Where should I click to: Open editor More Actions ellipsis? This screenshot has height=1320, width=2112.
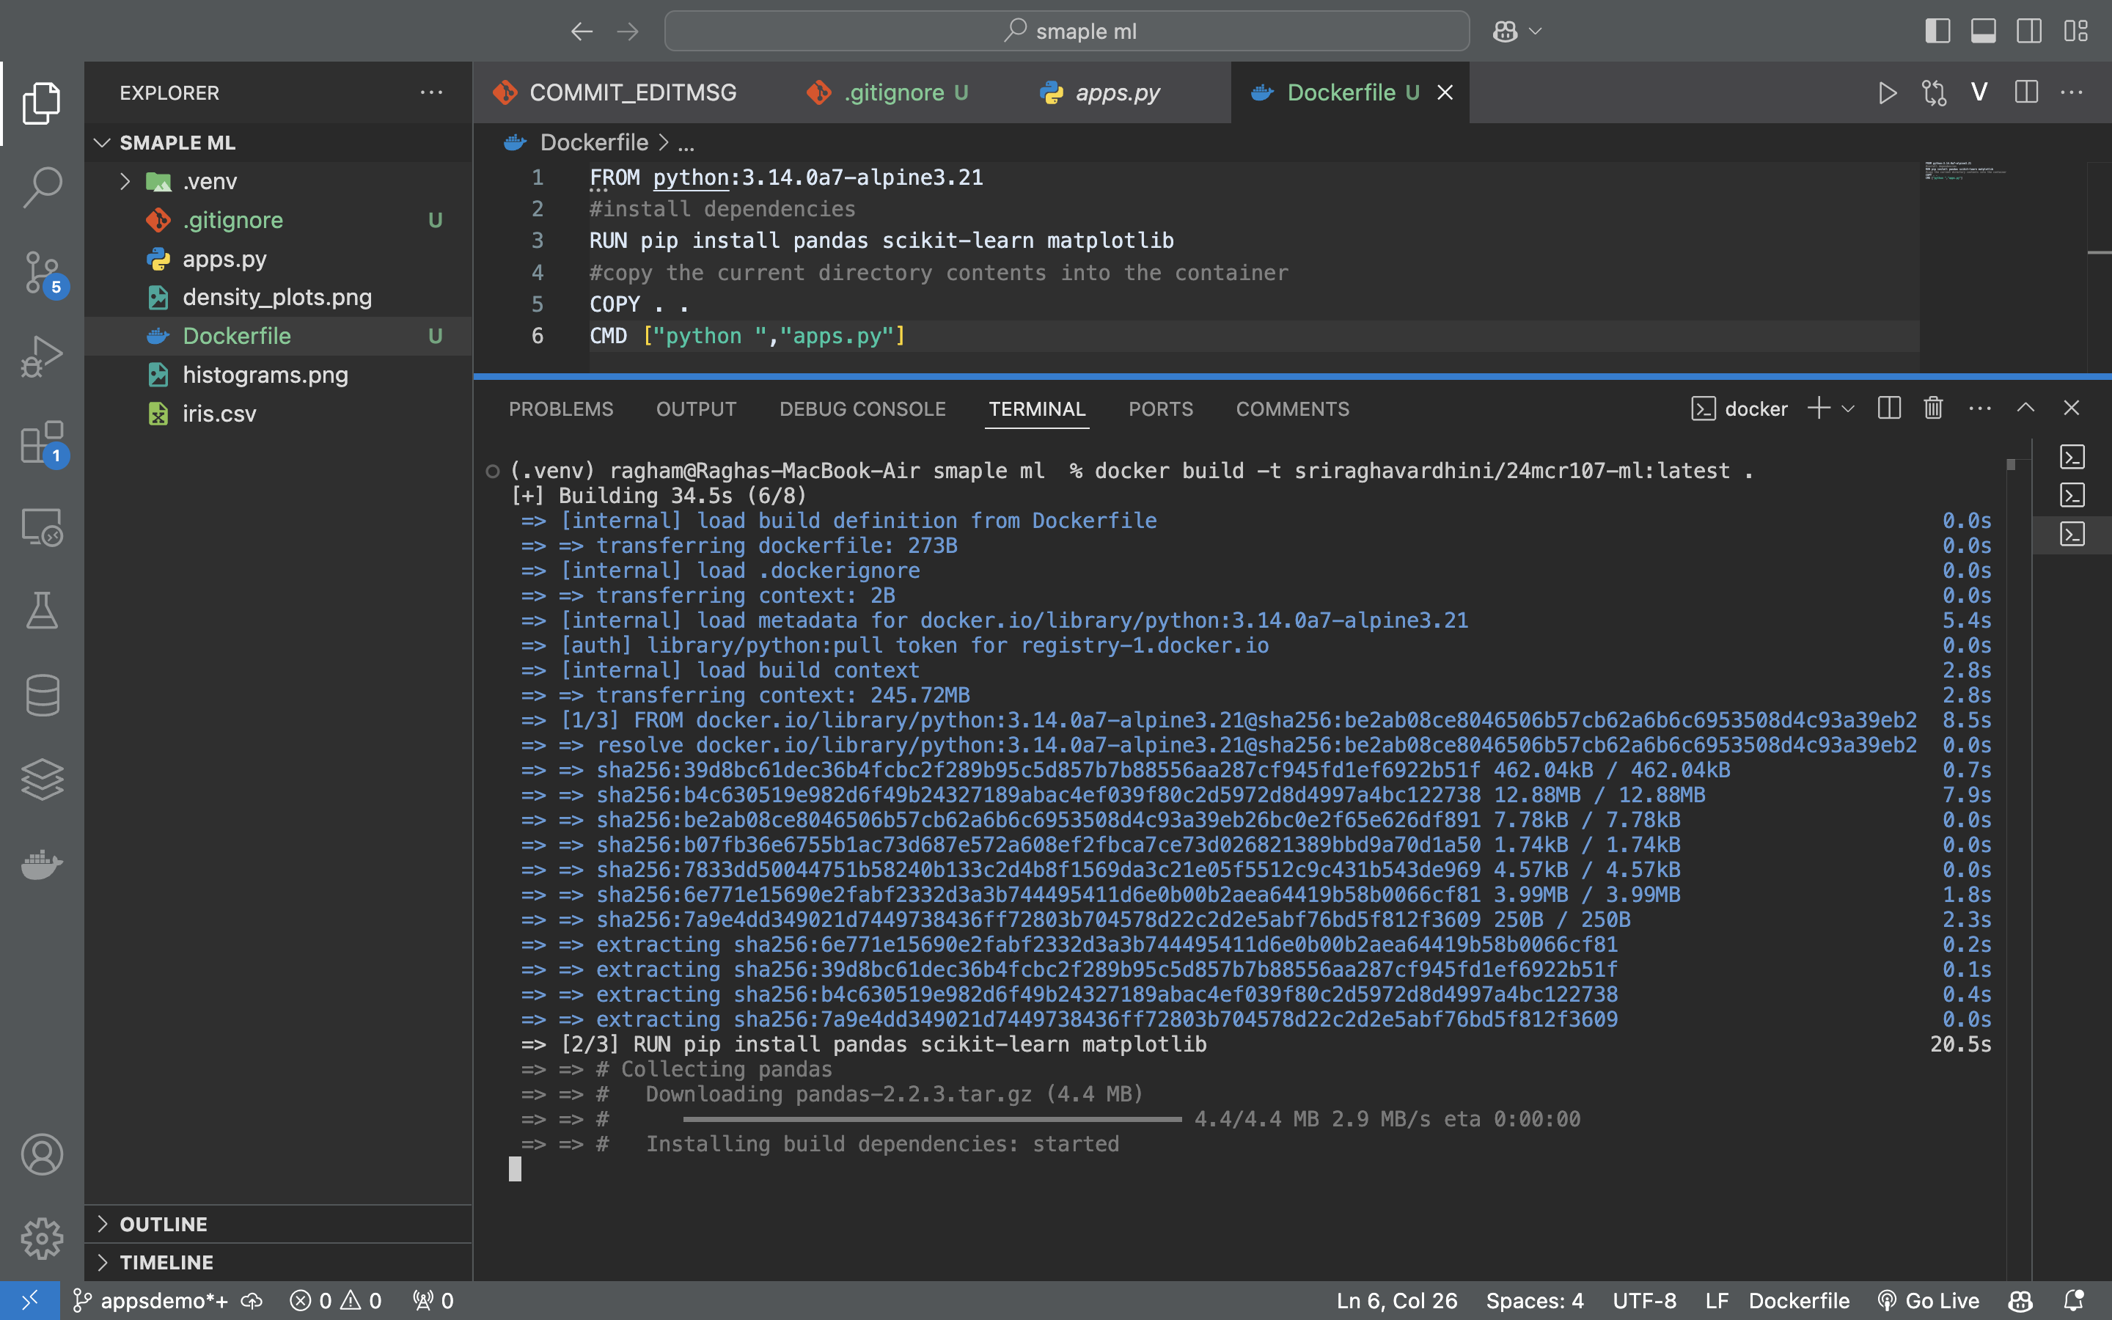coord(2071,92)
